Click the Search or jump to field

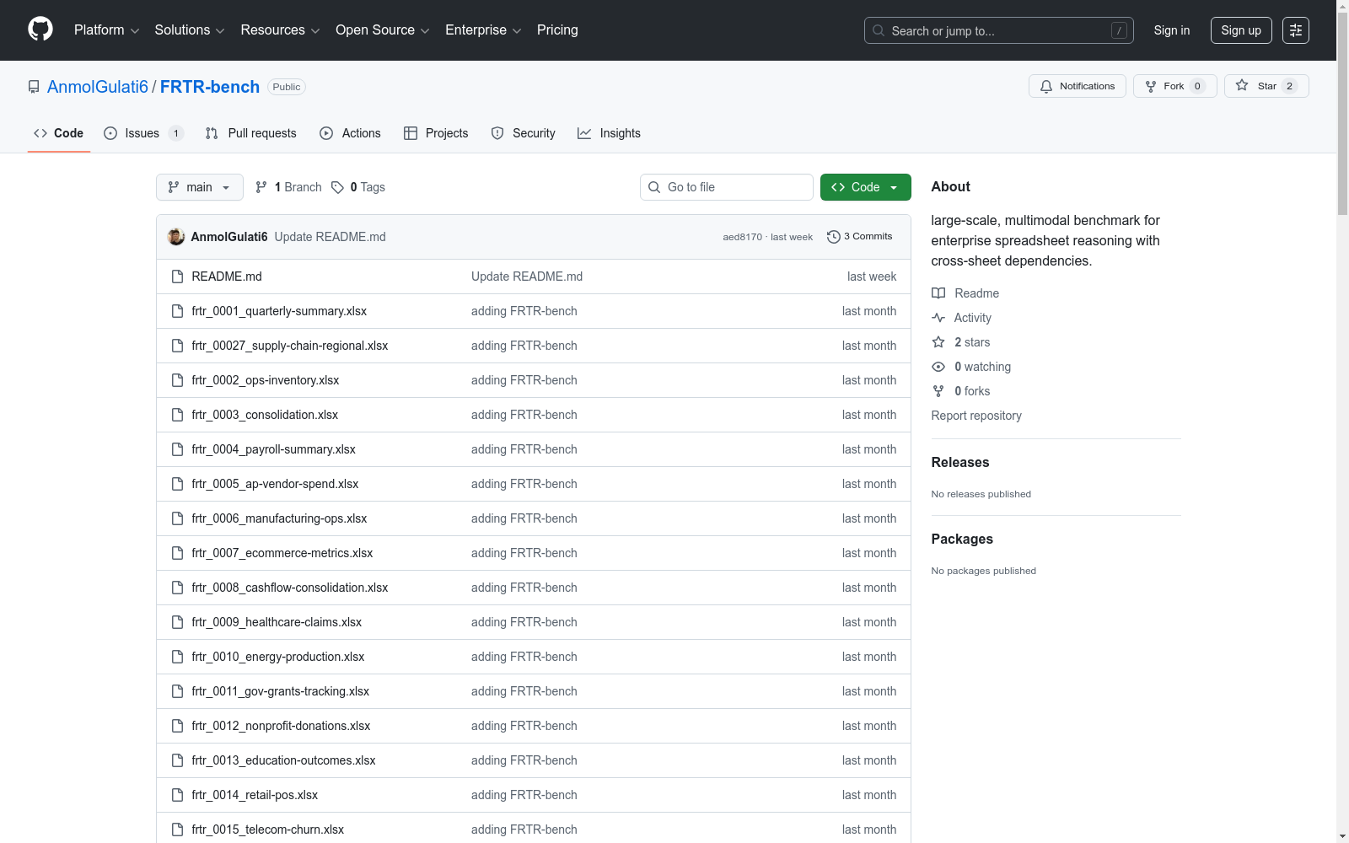[x=998, y=30]
